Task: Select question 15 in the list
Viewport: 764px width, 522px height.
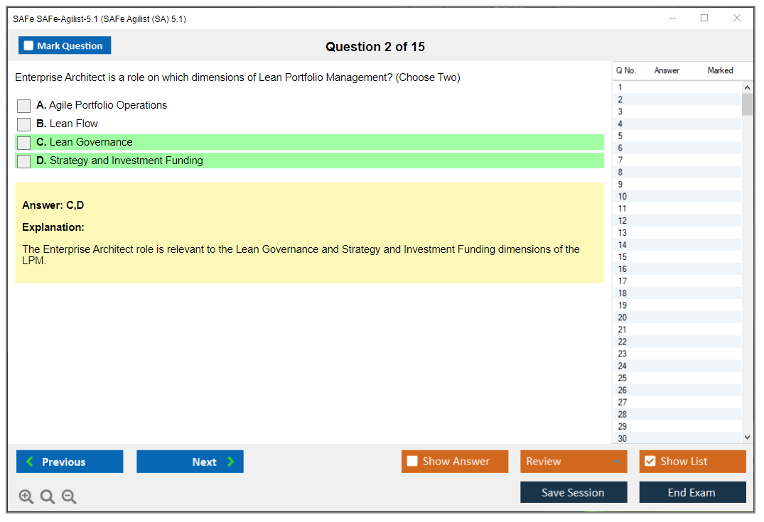Action: click(623, 257)
